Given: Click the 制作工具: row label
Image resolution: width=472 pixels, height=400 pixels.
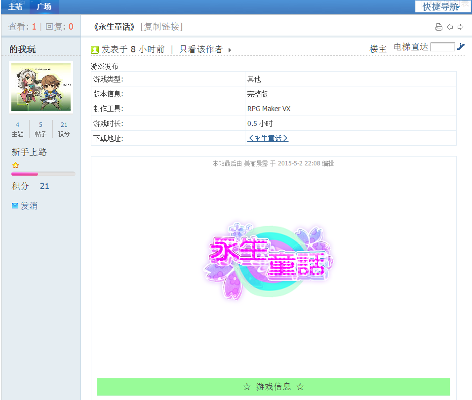Looking at the screenshot, I should pos(108,109).
